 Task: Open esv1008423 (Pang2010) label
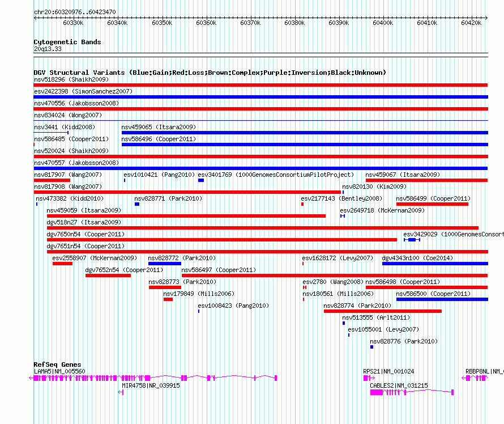(233, 306)
